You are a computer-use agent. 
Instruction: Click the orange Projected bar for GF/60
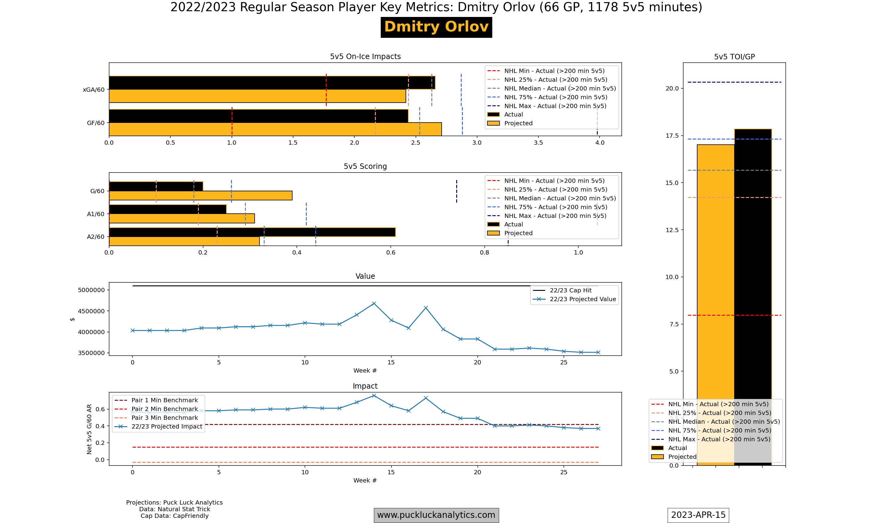(275, 129)
